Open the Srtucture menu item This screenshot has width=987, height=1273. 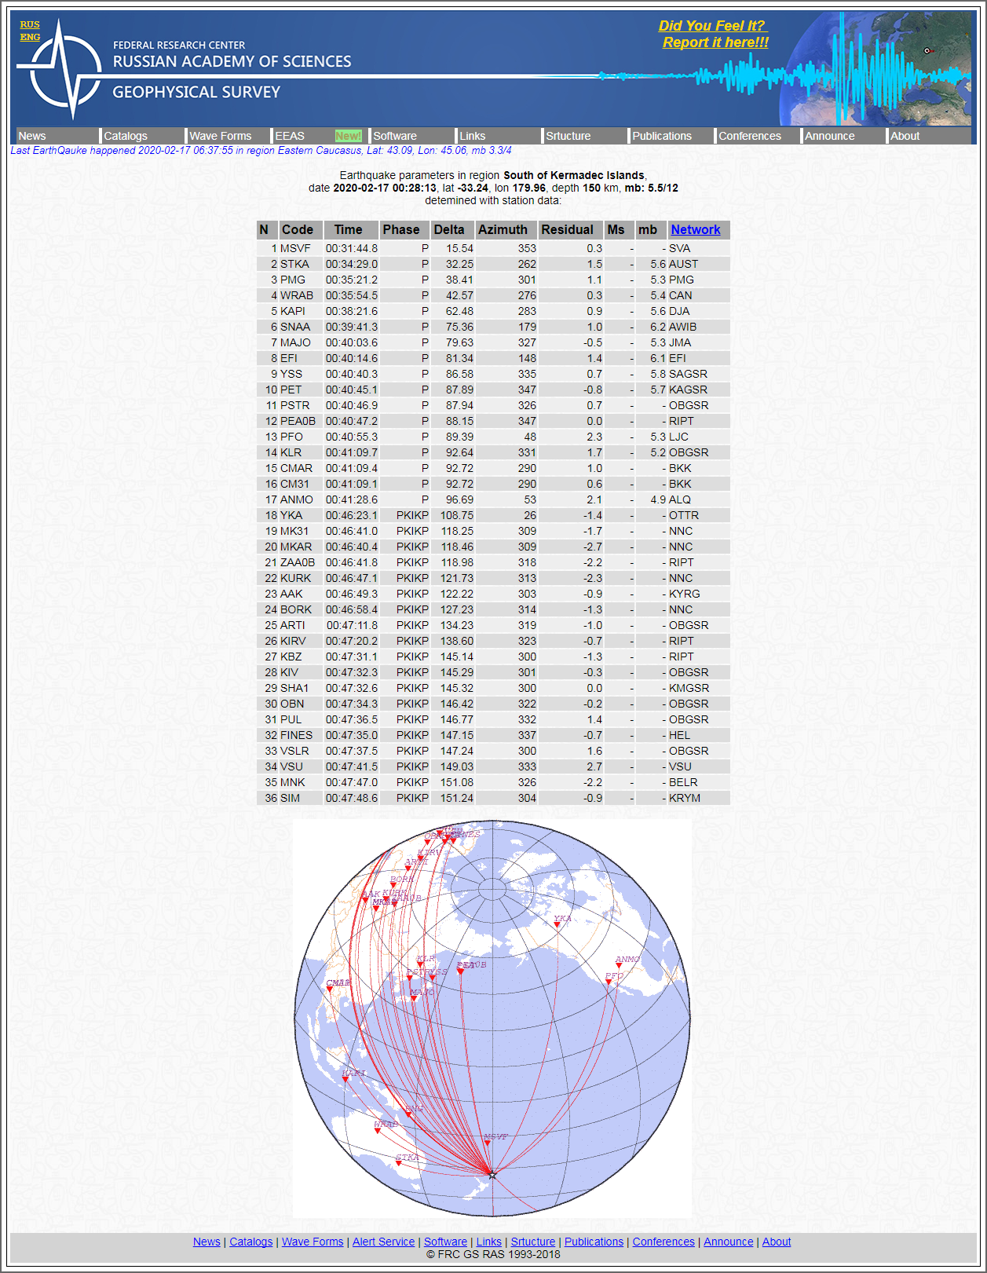(x=568, y=136)
